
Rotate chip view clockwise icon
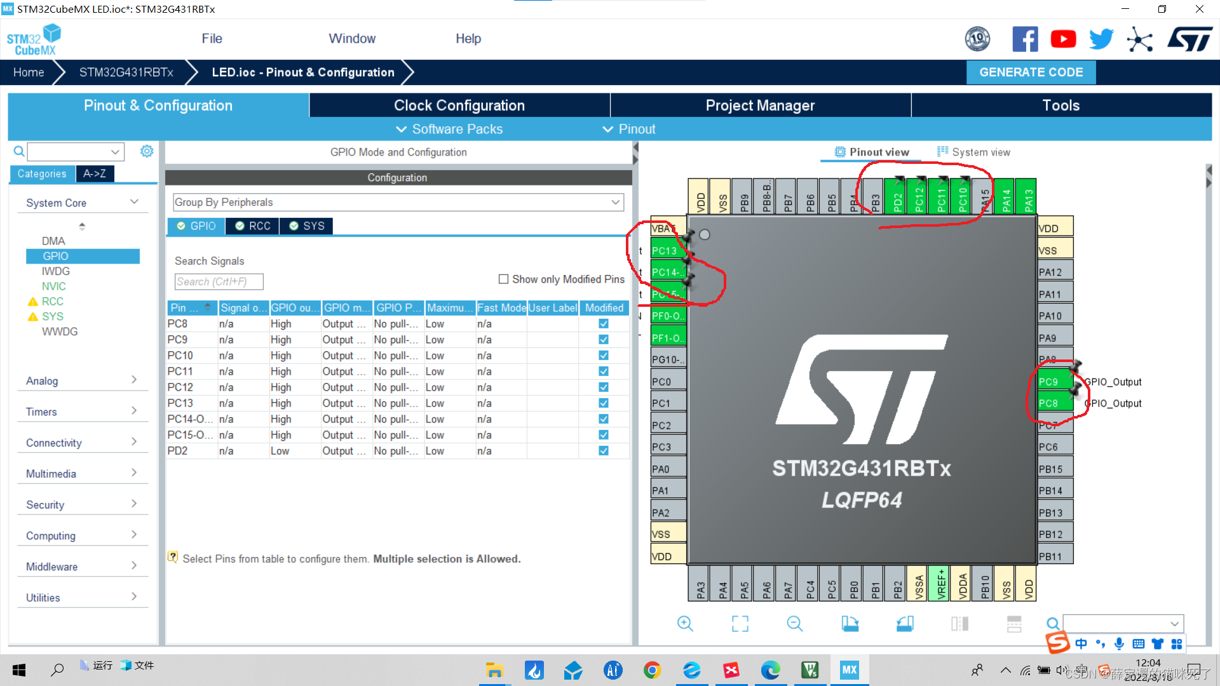tap(850, 624)
